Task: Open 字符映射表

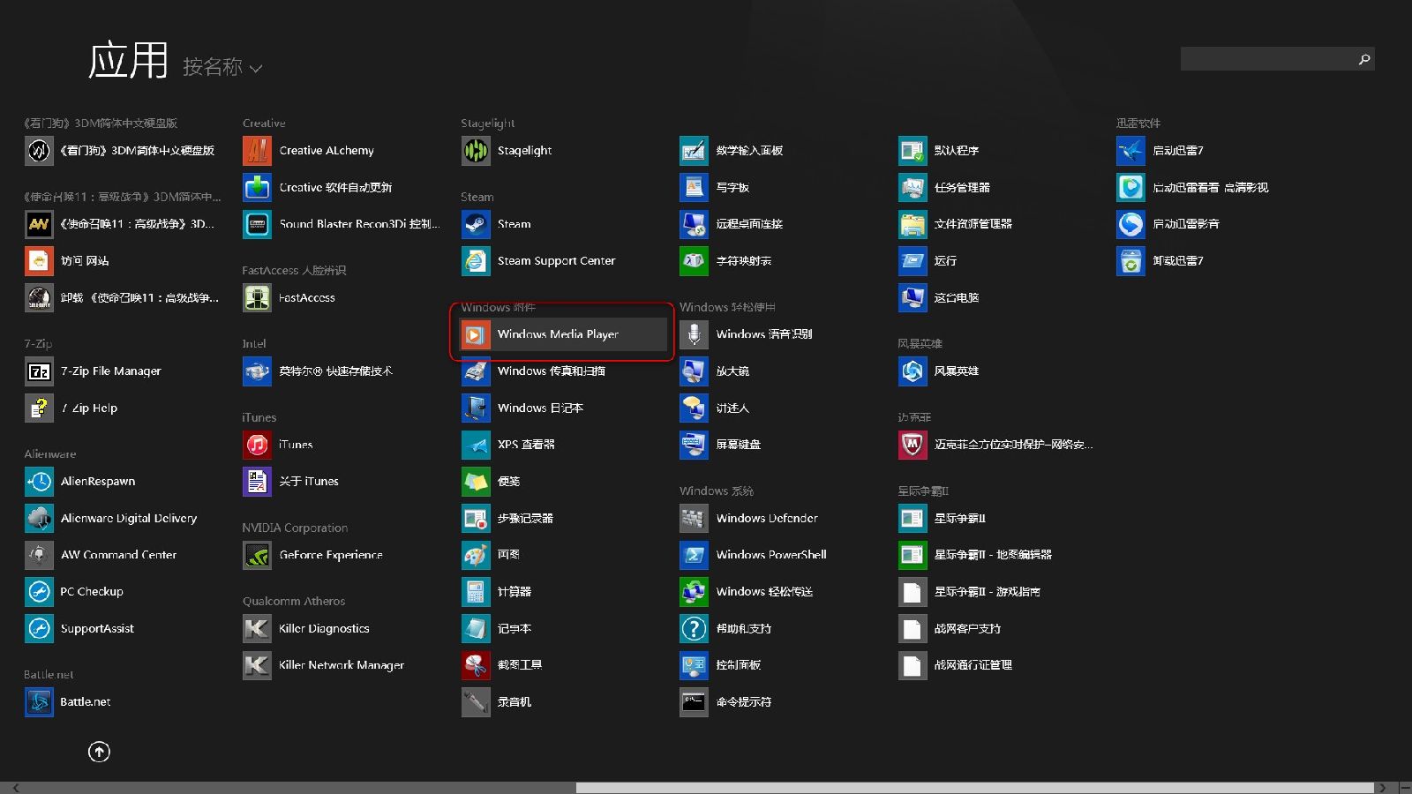Action: 726,261
